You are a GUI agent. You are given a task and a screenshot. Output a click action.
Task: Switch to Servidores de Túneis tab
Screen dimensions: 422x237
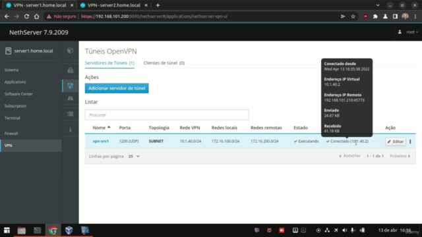109,63
